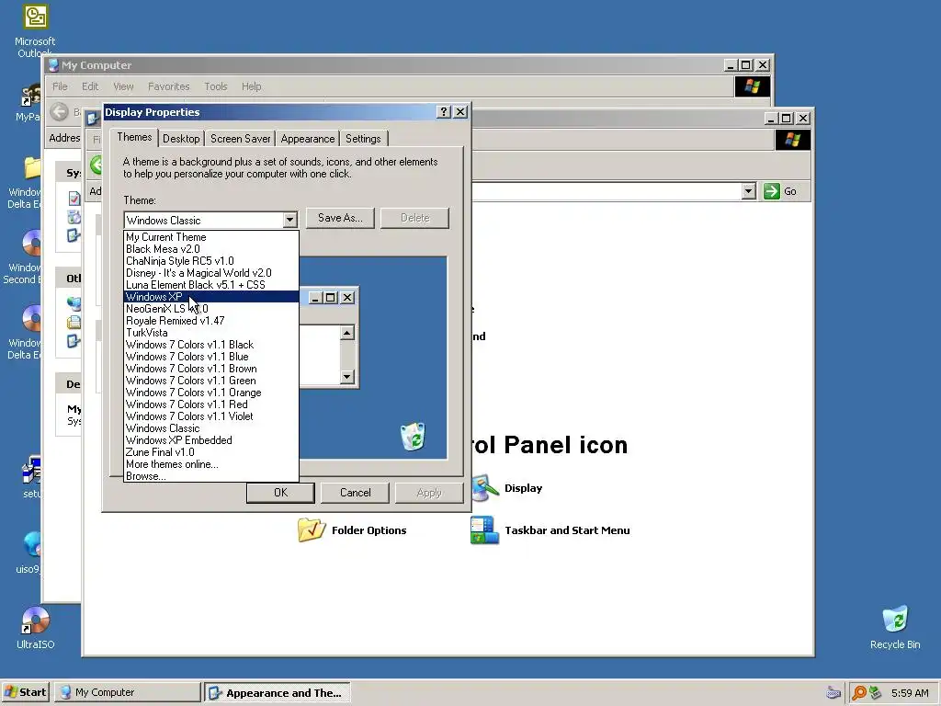Switch to My Computer taskbar button
The height and width of the screenshot is (706, 941).
click(x=127, y=692)
